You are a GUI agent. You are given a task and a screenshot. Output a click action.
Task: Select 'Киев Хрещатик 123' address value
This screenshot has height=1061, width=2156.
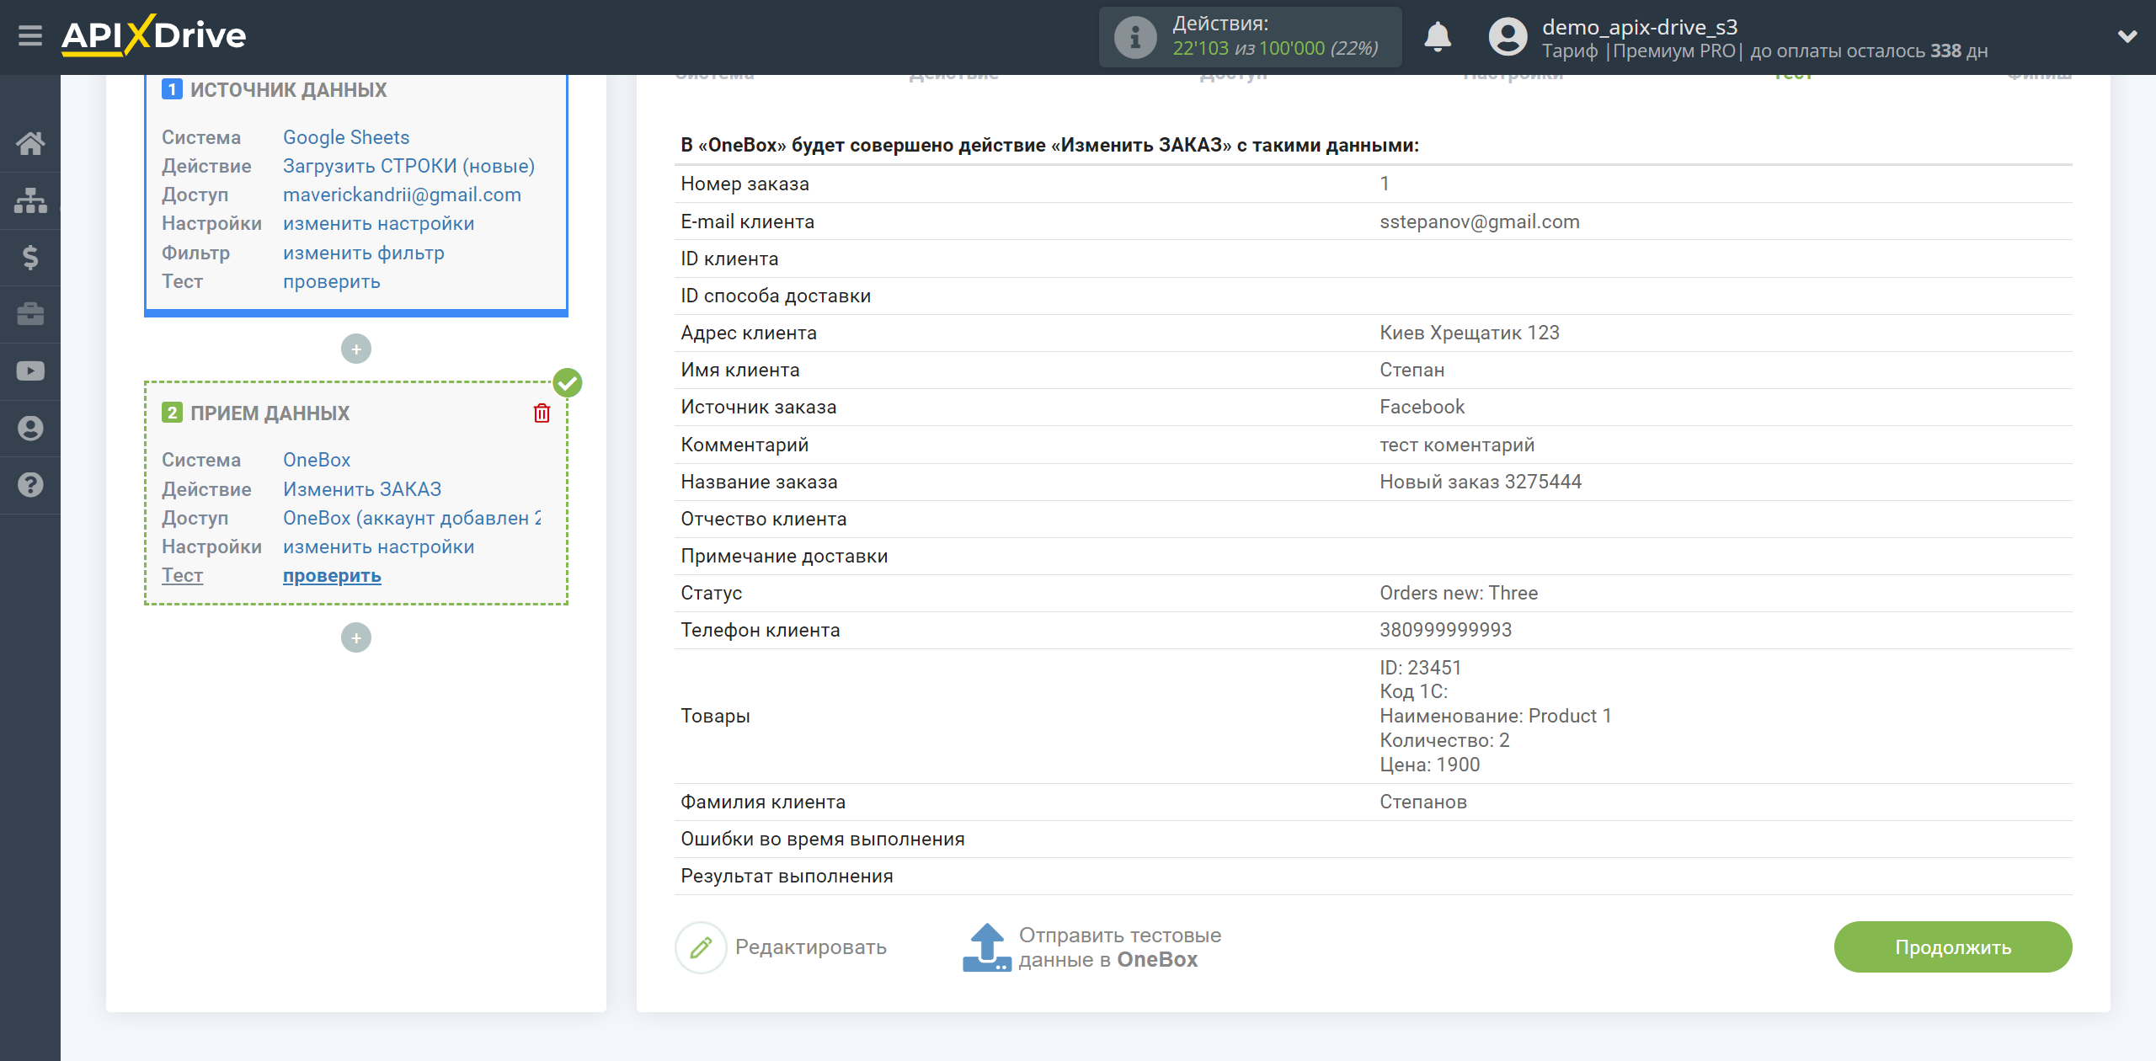[1469, 333]
